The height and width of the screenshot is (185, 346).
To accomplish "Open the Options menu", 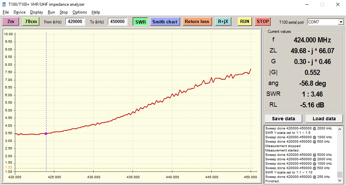I will 80,12.
